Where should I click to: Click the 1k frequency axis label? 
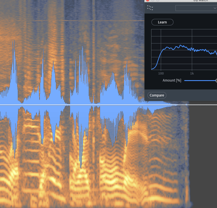(192, 74)
